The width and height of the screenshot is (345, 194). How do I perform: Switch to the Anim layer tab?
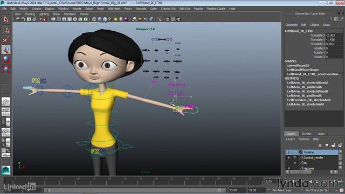[x=321, y=134]
